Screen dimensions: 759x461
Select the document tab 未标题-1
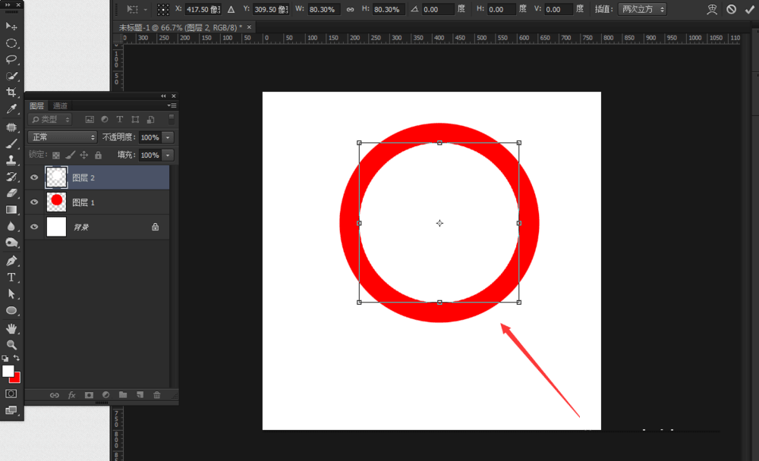(x=179, y=27)
